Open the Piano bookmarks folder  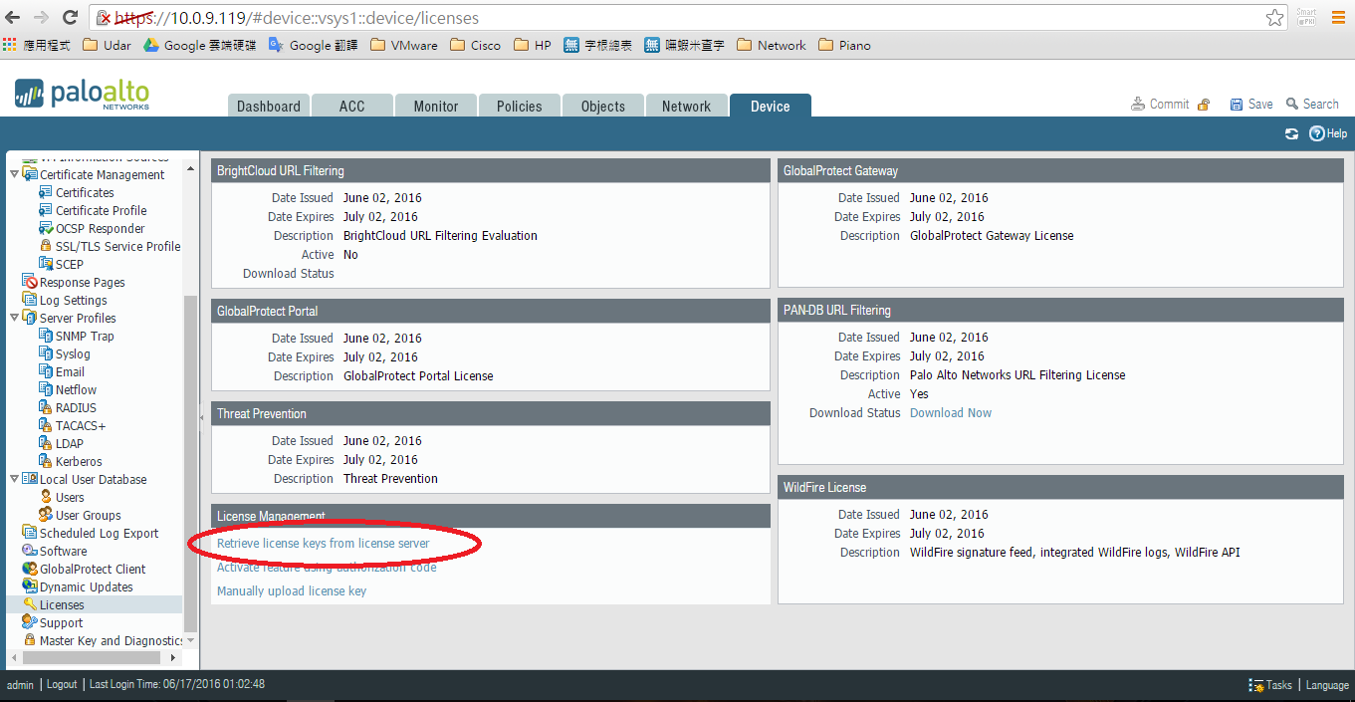click(844, 45)
